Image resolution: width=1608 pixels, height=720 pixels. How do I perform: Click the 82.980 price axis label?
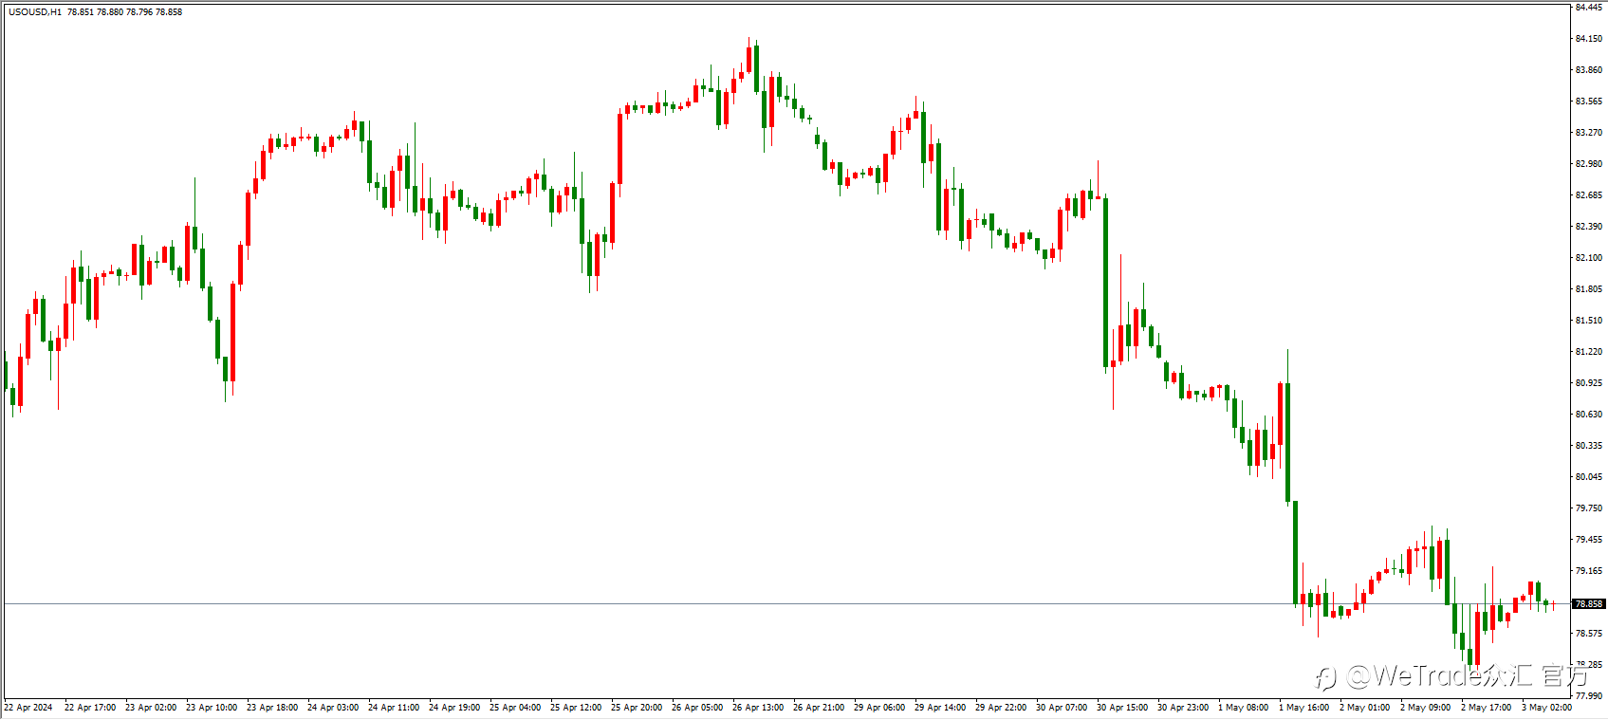[x=1589, y=164]
